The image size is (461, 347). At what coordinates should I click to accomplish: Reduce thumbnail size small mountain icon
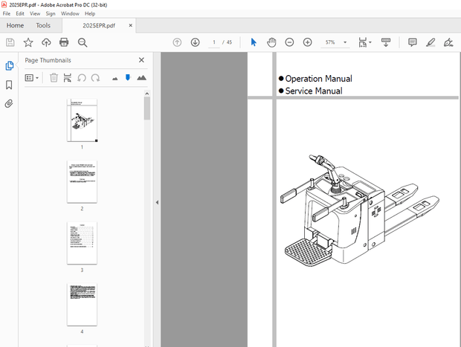pyautogui.click(x=115, y=79)
